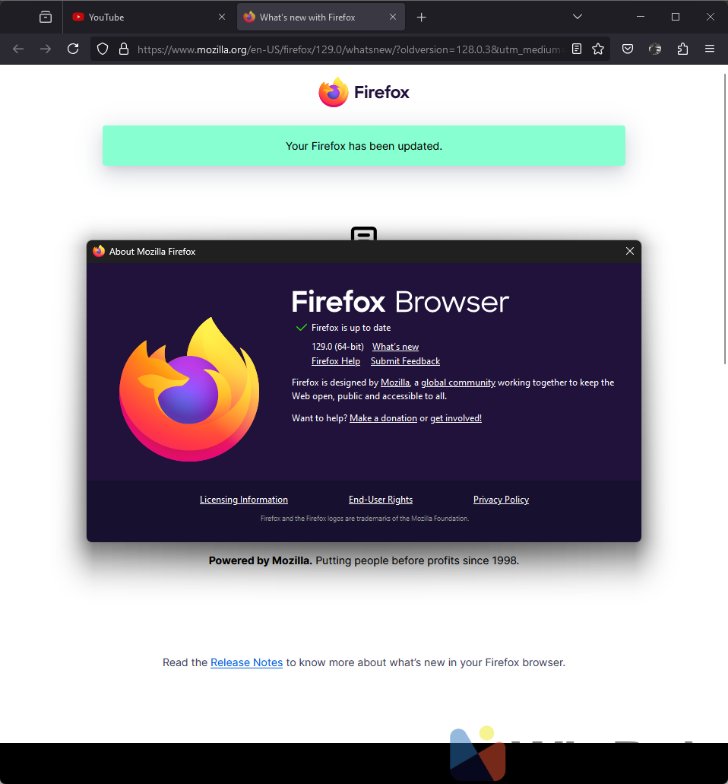Reload the current page
The width and height of the screenshot is (728, 784).
point(73,49)
